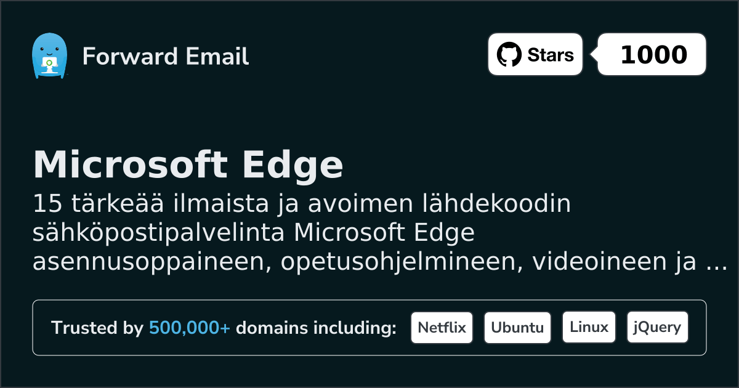Open the jQuery badge
The width and height of the screenshot is (739, 388).
tap(657, 328)
